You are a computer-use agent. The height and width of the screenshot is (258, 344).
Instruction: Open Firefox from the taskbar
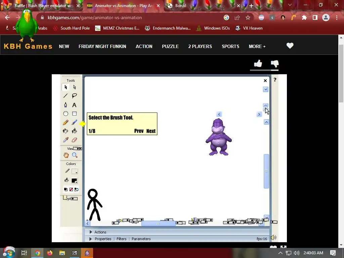[50, 253]
